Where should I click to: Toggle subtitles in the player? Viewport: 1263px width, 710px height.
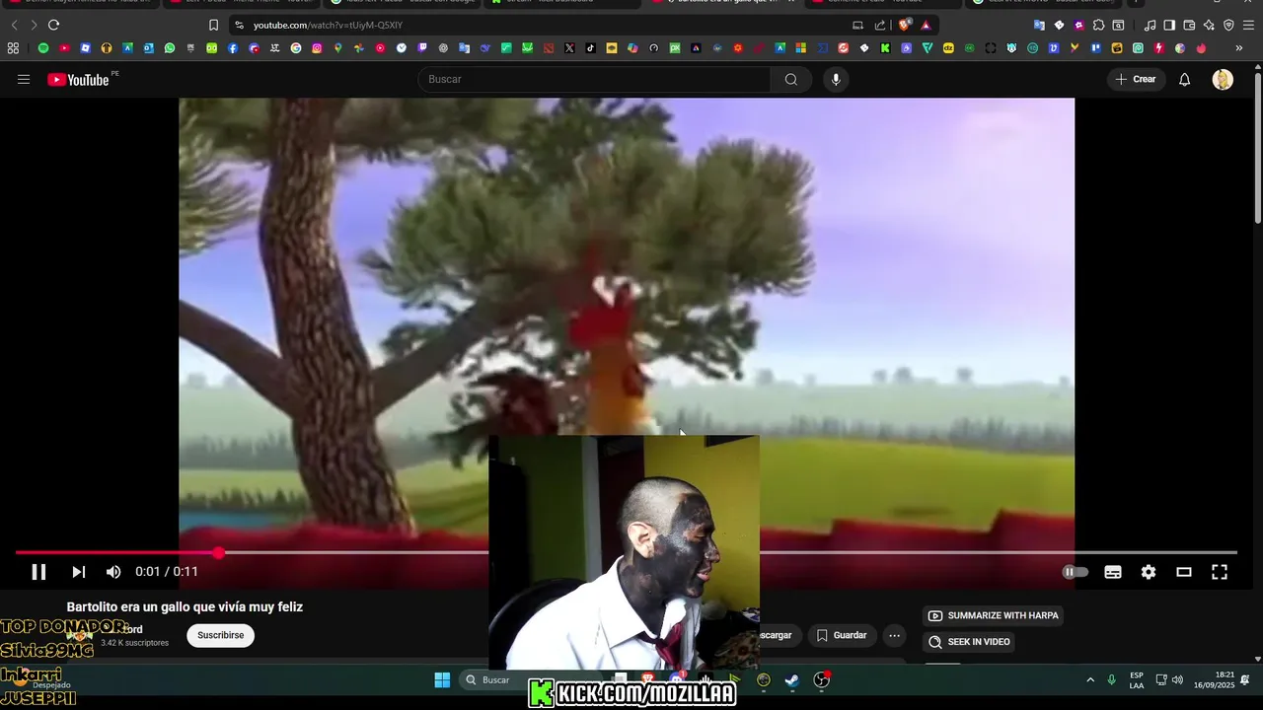tap(1113, 572)
